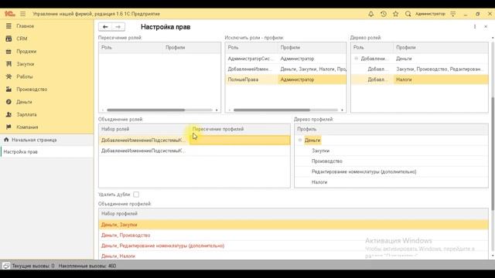Select Редактирование номенклатуры (дополнительно) in profile tree
This screenshot has height=278, width=495.
[364, 171]
